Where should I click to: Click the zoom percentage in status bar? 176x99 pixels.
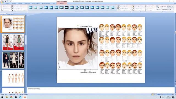click(159, 94)
